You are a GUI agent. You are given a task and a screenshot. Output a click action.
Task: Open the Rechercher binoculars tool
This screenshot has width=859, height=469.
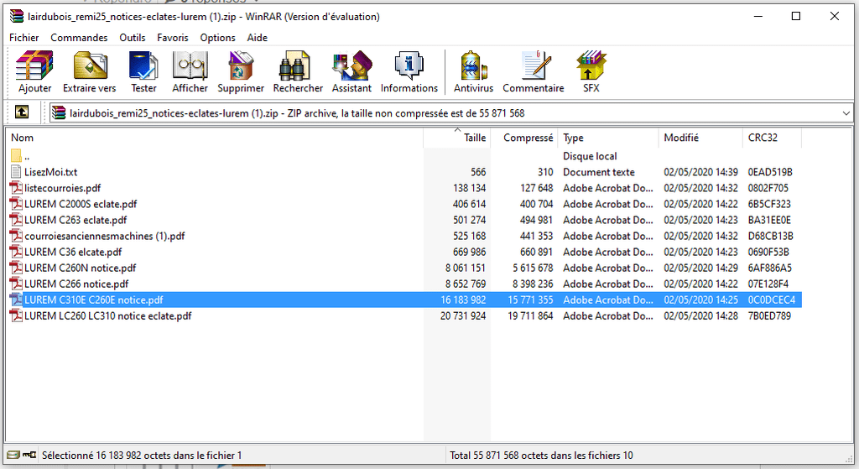click(x=294, y=65)
